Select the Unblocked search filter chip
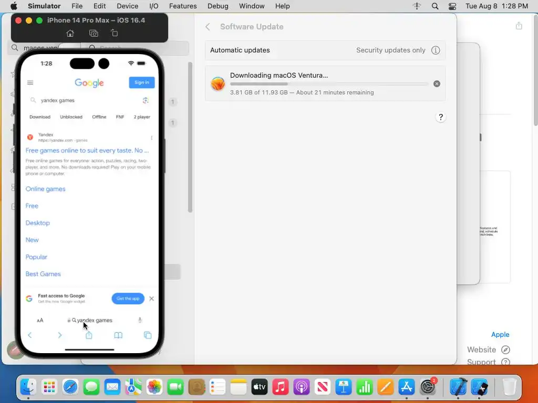This screenshot has width=538, height=403. point(71,117)
